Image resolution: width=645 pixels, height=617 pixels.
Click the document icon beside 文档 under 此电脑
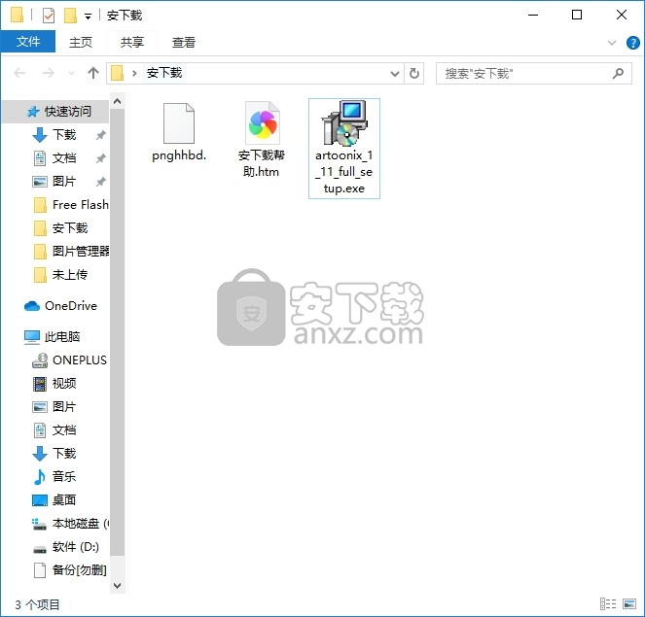40,430
